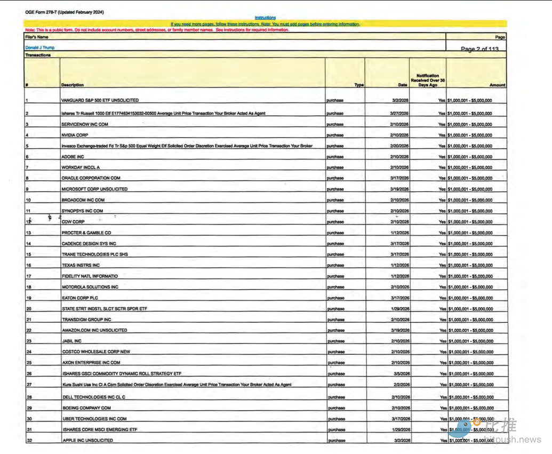Click amount range in Oracle Corporation row
The image size is (552, 454).
coord(470,178)
